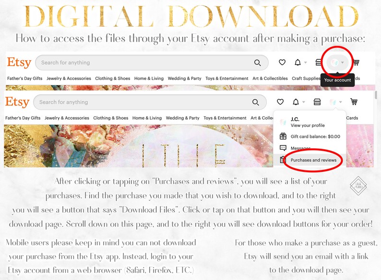Click account avatar in upper header
381x280 pixels.
tap(334, 63)
